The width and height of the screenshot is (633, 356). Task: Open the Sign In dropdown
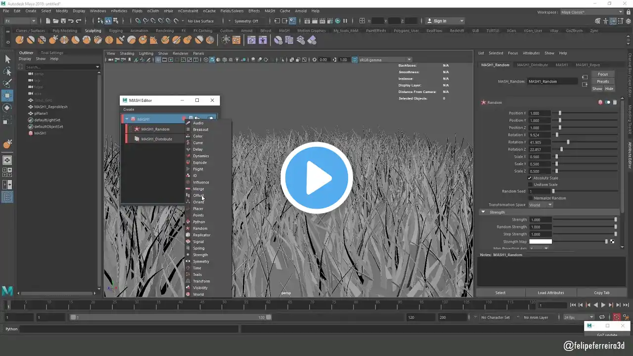[x=446, y=21]
